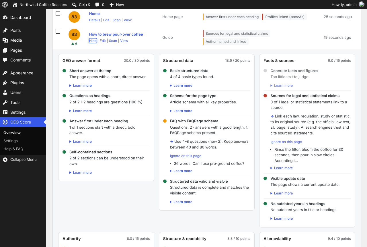Click the plus New icon in the admin bar
The image size is (367, 247).
point(112,5)
